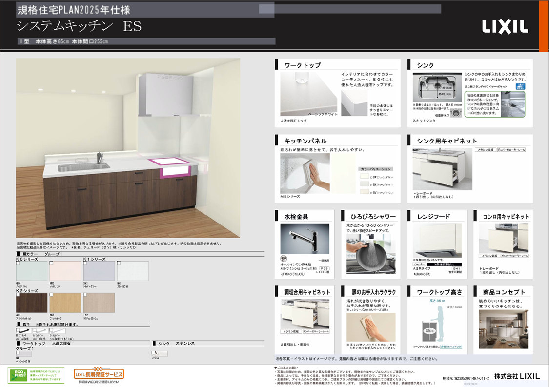This screenshot has width=549, height=387.
Task: Click the 商品コンセプト kitchen interior photo
Action: (503, 329)
